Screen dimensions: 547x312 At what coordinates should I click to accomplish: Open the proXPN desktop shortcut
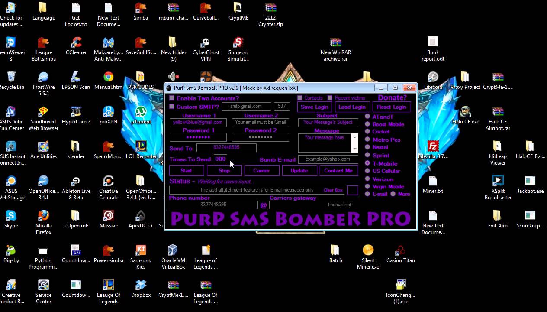tap(109, 115)
